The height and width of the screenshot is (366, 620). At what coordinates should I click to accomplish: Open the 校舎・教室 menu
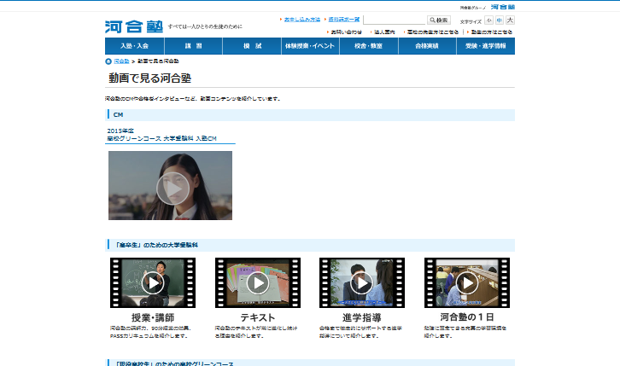click(x=369, y=46)
